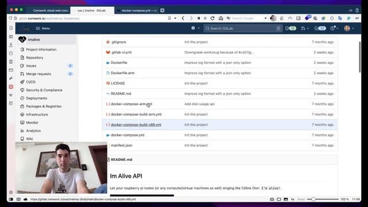This screenshot has height=207, width=368.
Task: Open a new browser tab
Action: click(x=162, y=10)
